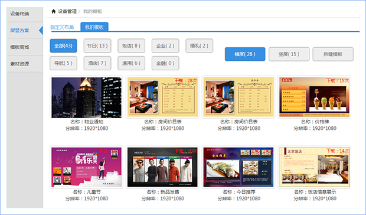Viewport: 366px width, 215px height.
Task: Filter by 全部(43) category
Action: pos(63,45)
